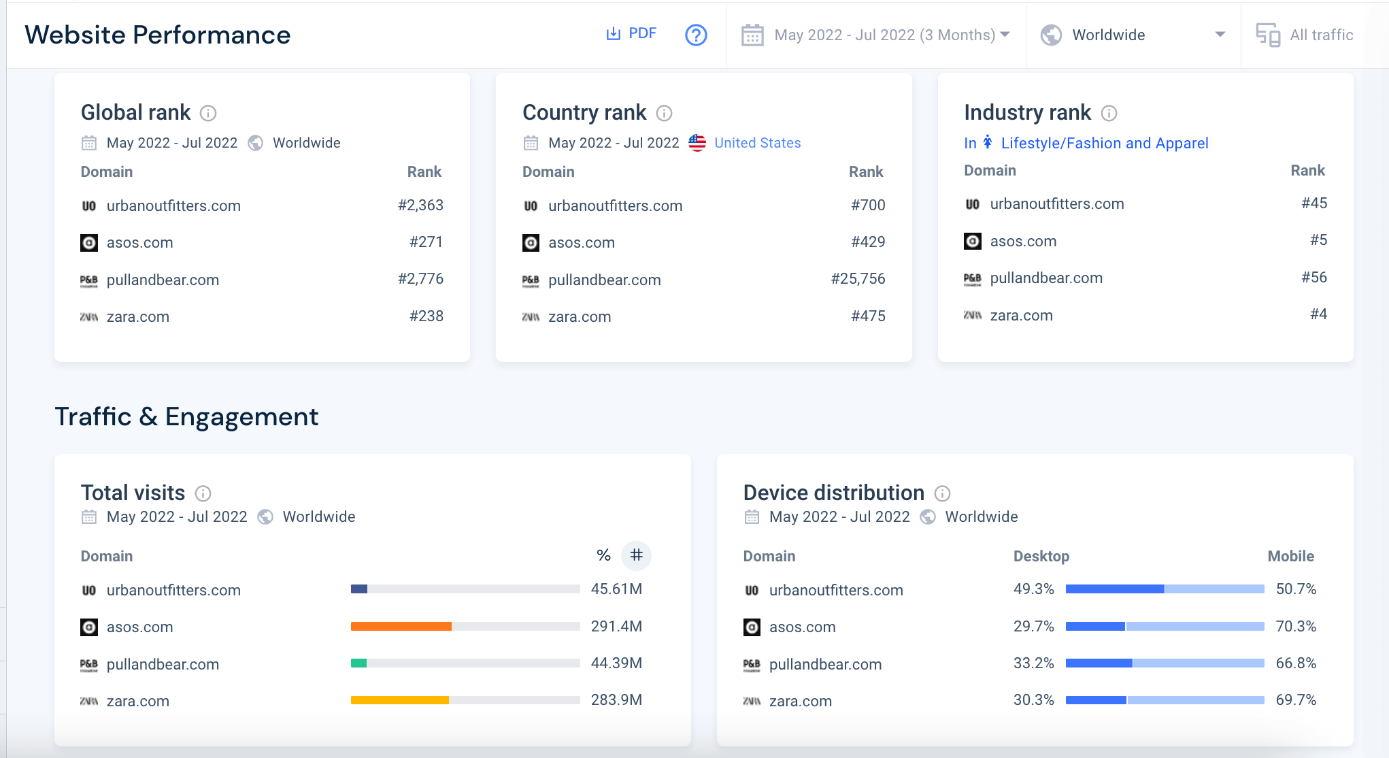Image resolution: width=1389 pixels, height=758 pixels.
Task: Click asos.com device split bar
Action: (1165, 627)
